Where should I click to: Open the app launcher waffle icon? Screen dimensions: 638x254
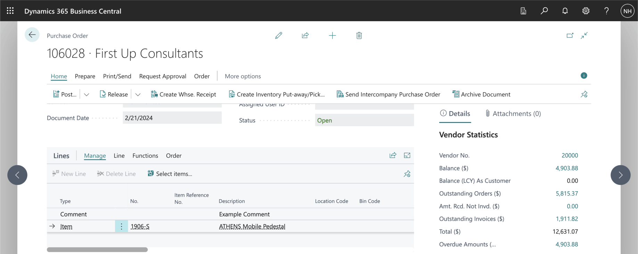10,11
